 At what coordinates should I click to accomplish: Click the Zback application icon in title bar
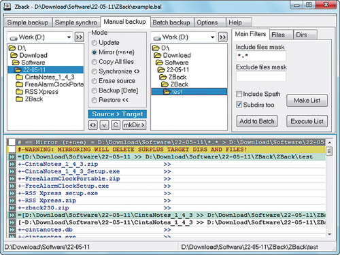coord(7,6)
